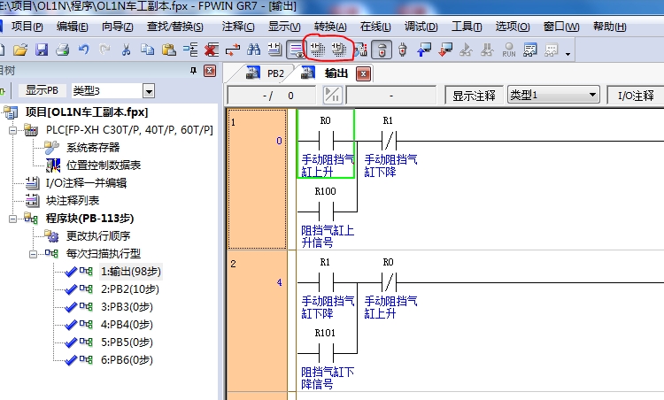Open toolbar overflow options arrow
The width and height of the screenshot is (664, 400).
[567, 54]
